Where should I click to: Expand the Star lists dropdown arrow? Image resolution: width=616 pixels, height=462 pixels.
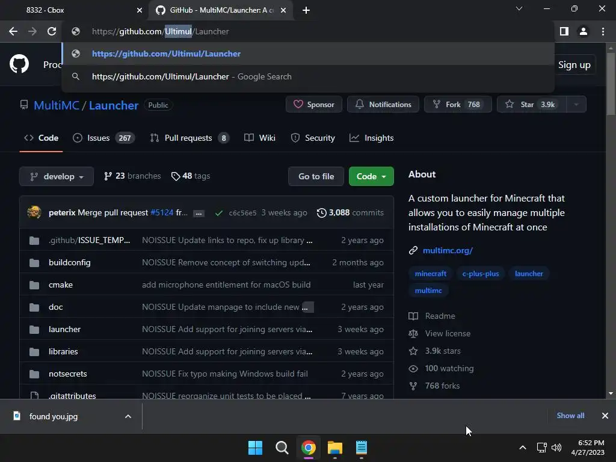pyautogui.click(x=576, y=105)
